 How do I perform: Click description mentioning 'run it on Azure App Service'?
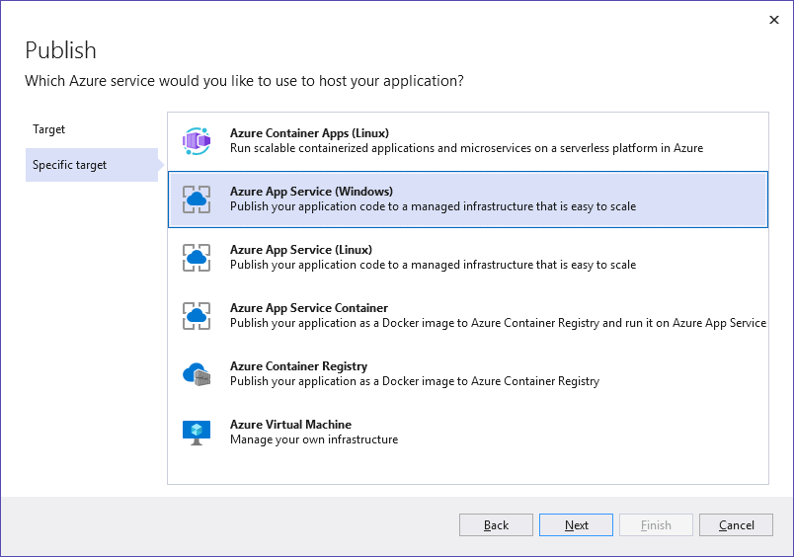click(499, 323)
